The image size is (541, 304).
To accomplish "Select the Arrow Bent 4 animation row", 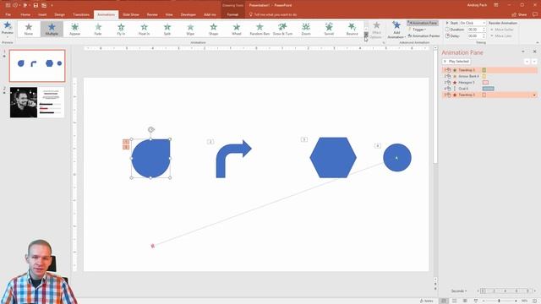I will point(489,76).
